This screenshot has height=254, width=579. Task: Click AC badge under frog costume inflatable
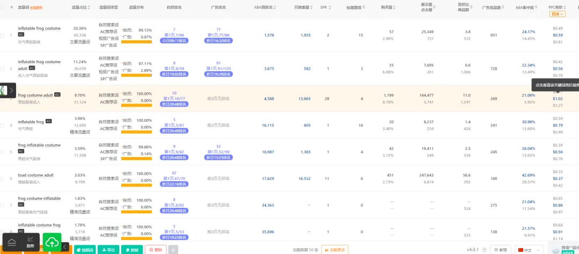coord(21,205)
